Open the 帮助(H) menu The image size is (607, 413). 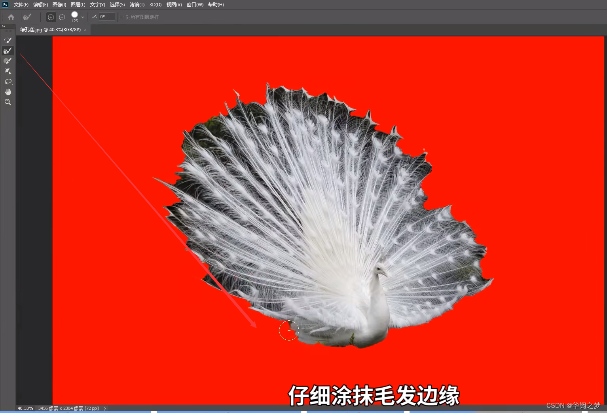pos(216,5)
